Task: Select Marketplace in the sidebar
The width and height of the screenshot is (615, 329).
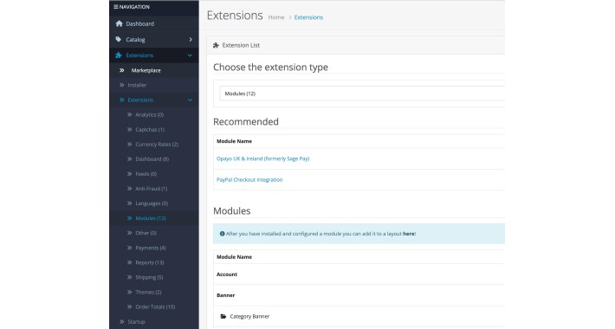Action: pos(146,70)
